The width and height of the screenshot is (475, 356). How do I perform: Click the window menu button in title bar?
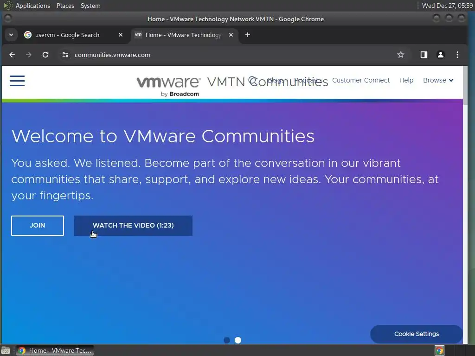coord(8,19)
